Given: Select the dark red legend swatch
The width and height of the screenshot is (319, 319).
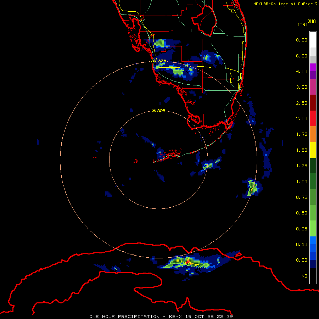Looking at the screenshot, I should point(313,103).
